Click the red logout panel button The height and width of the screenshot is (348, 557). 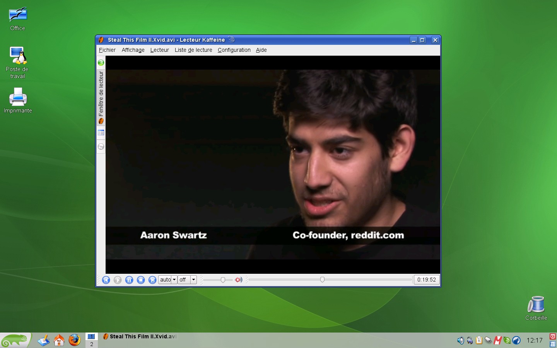point(553,336)
